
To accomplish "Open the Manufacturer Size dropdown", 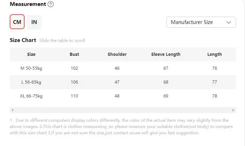I will tap(201, 22).
